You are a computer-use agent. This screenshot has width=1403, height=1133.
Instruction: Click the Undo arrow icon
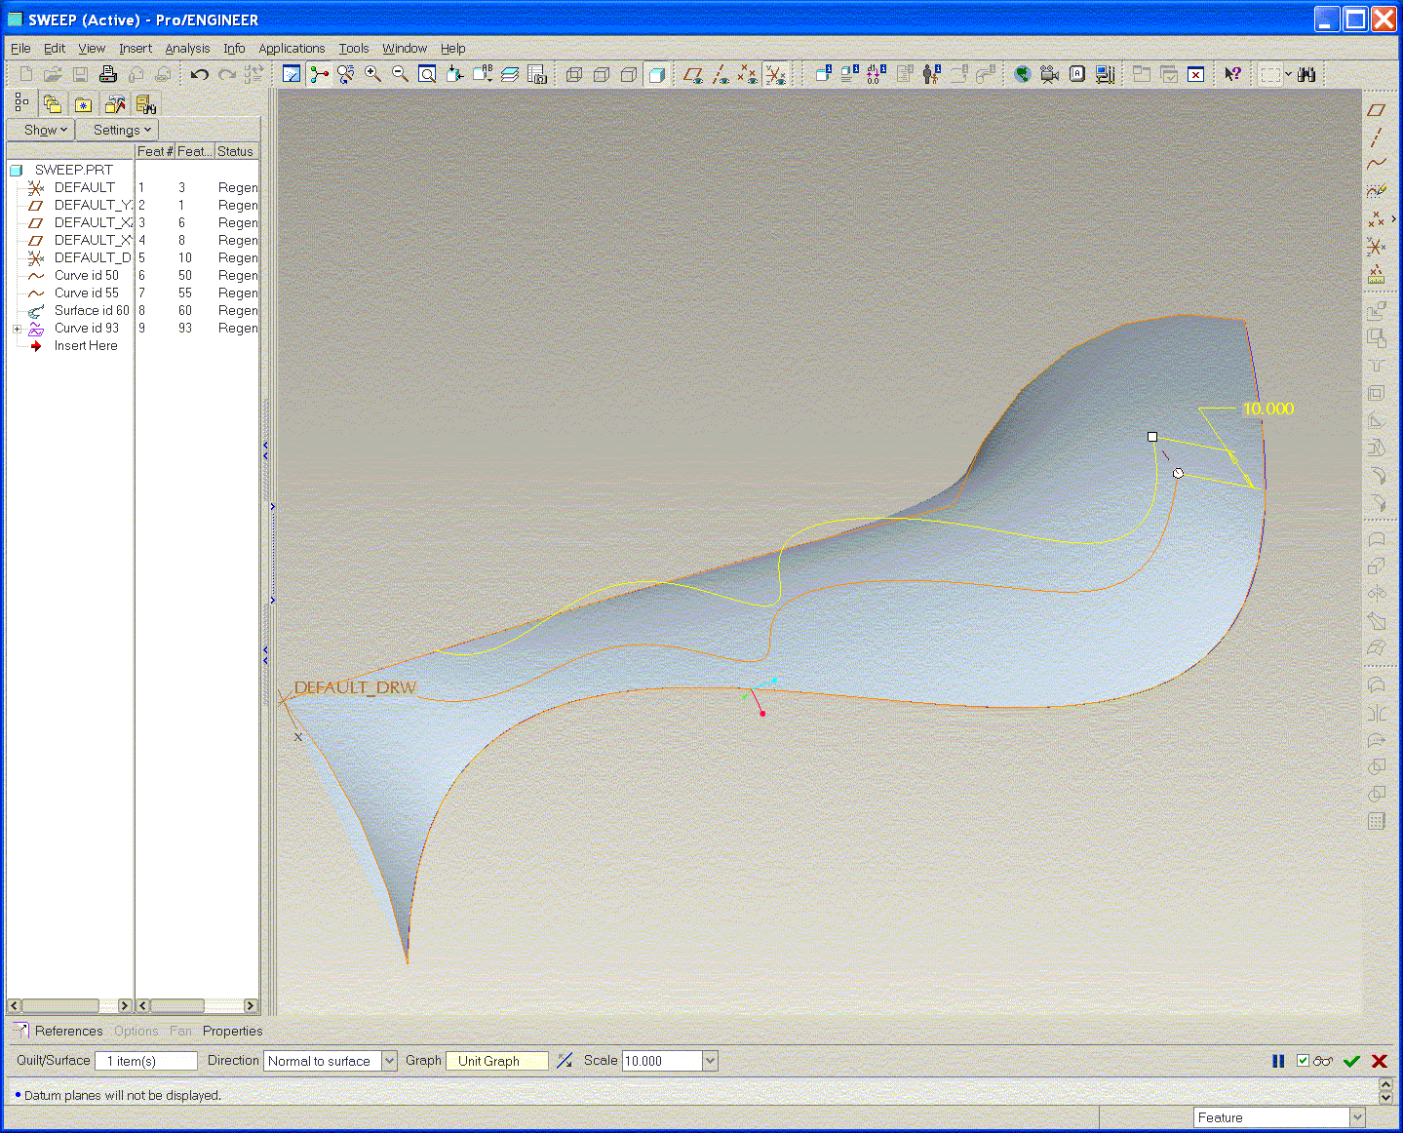[x=200, y=74]
